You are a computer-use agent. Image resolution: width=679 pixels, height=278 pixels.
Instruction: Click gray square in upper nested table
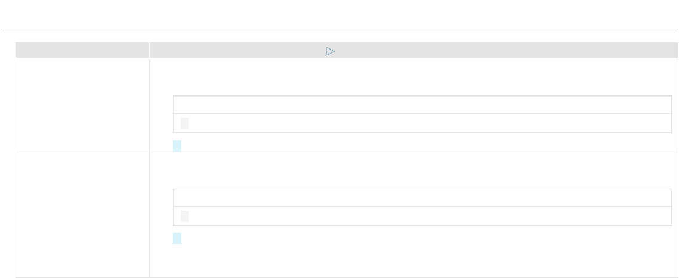[185, 159]
